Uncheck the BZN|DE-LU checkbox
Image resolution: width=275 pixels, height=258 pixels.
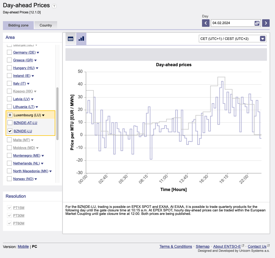coord(10,131)
